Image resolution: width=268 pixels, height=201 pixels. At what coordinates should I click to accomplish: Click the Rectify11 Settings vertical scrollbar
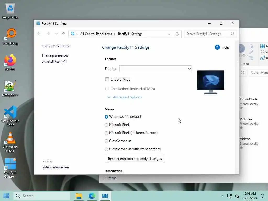point(237,116)
